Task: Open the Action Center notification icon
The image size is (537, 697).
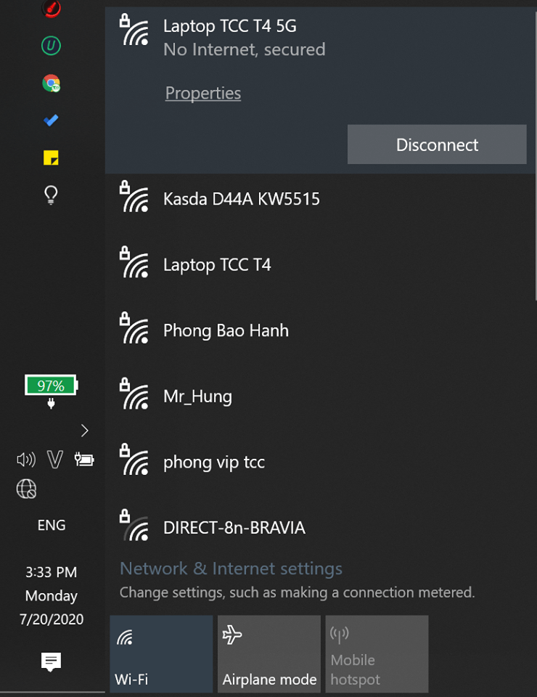Action: 51,661
